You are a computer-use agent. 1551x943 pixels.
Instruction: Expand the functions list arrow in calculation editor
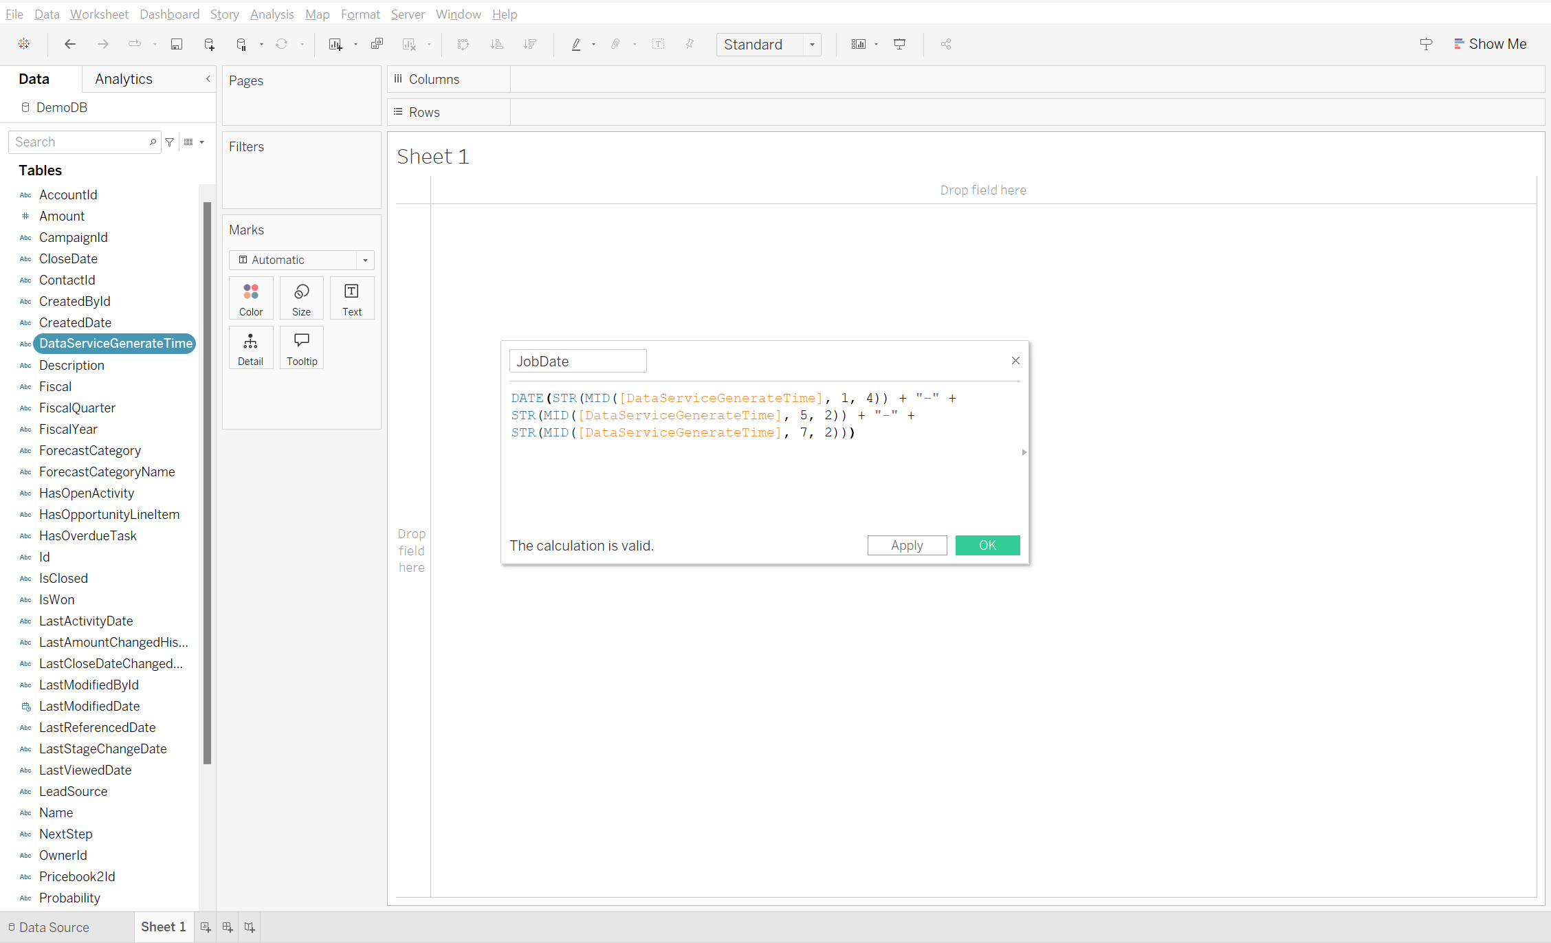tap(1024, 452)
